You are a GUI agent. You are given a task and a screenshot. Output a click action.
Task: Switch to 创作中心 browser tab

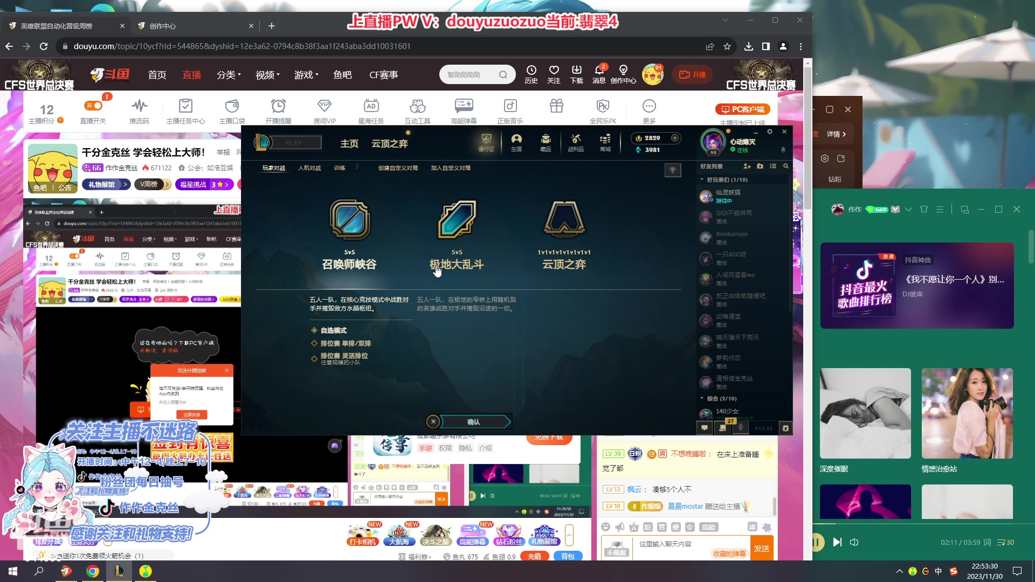[195, 26]
